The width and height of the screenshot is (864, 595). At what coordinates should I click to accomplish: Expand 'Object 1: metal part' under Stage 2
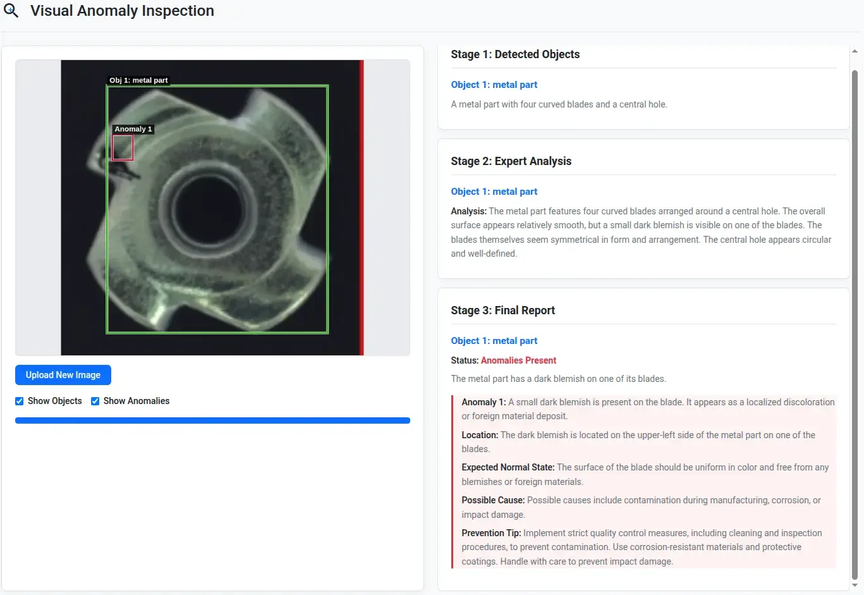[x=494, y=192]
